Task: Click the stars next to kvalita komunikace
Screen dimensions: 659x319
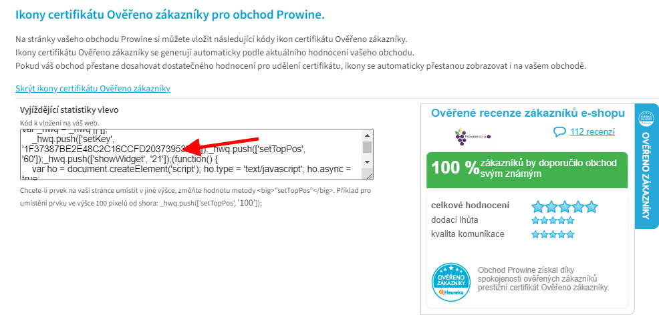Action: click(553, 235)
